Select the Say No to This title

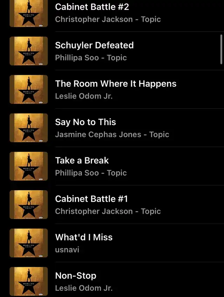pyautogui.click(x=85, y=122)
